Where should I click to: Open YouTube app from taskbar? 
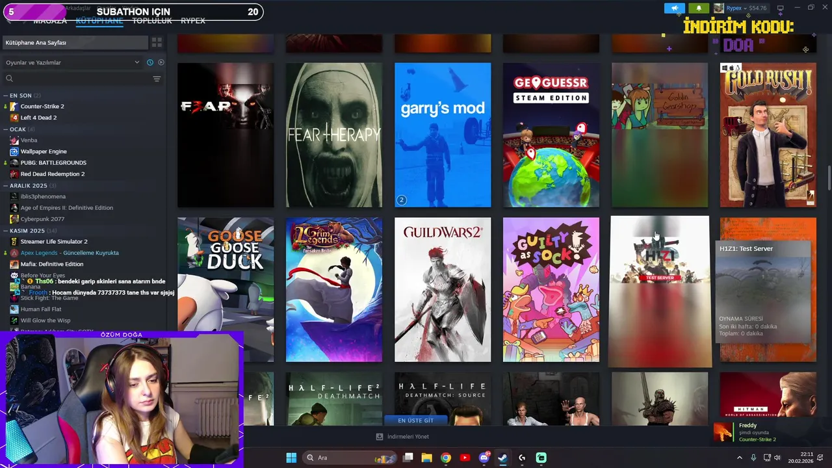(465, 458)
